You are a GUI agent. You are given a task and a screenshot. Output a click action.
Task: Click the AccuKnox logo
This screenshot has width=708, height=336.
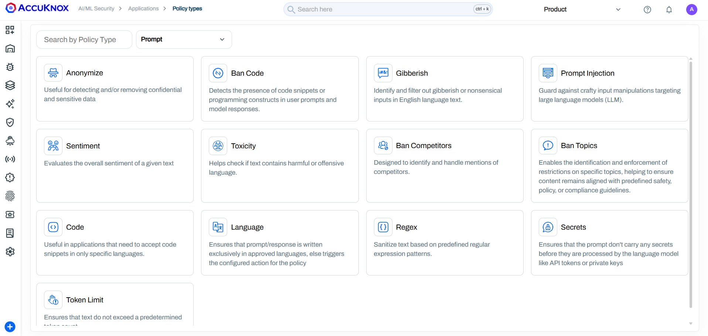coord(37,8)
